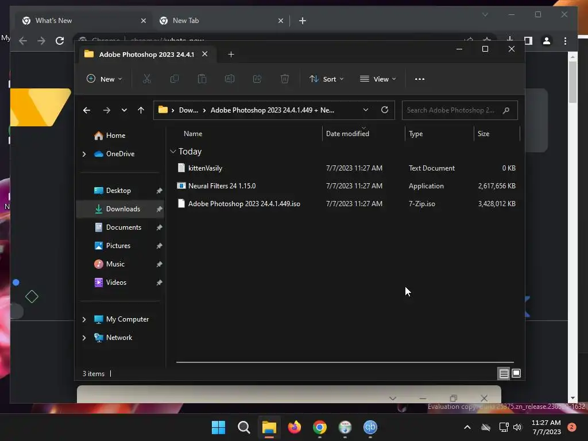Switch to large thumbnails view icon
The width and height of the screenshot is (588, 441).
click(x=516, y=373)
